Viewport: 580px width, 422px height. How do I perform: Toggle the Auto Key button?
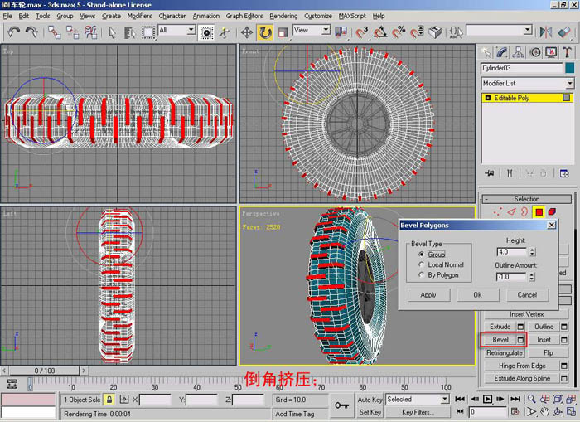[370, 400]
